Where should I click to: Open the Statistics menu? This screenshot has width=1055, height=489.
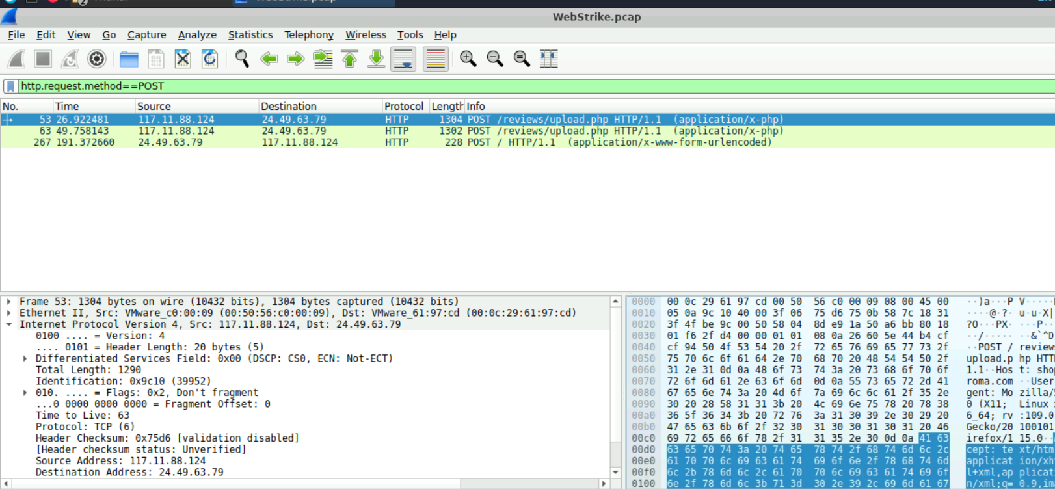coord(250,35)
